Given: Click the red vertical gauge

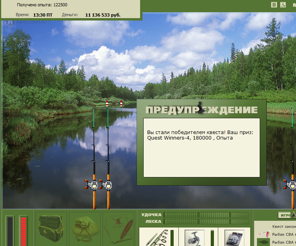Looking at the screenshot, I should pos(23,231).
